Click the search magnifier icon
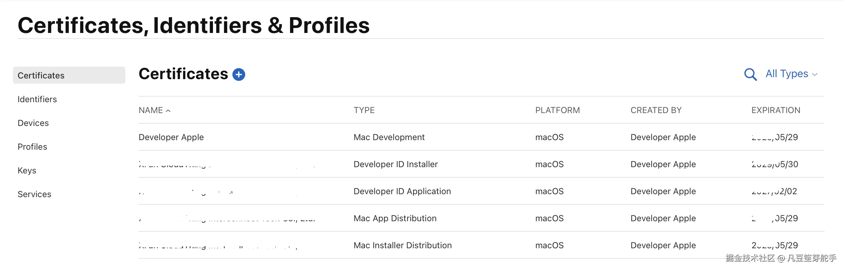 [x=750, y=75]
